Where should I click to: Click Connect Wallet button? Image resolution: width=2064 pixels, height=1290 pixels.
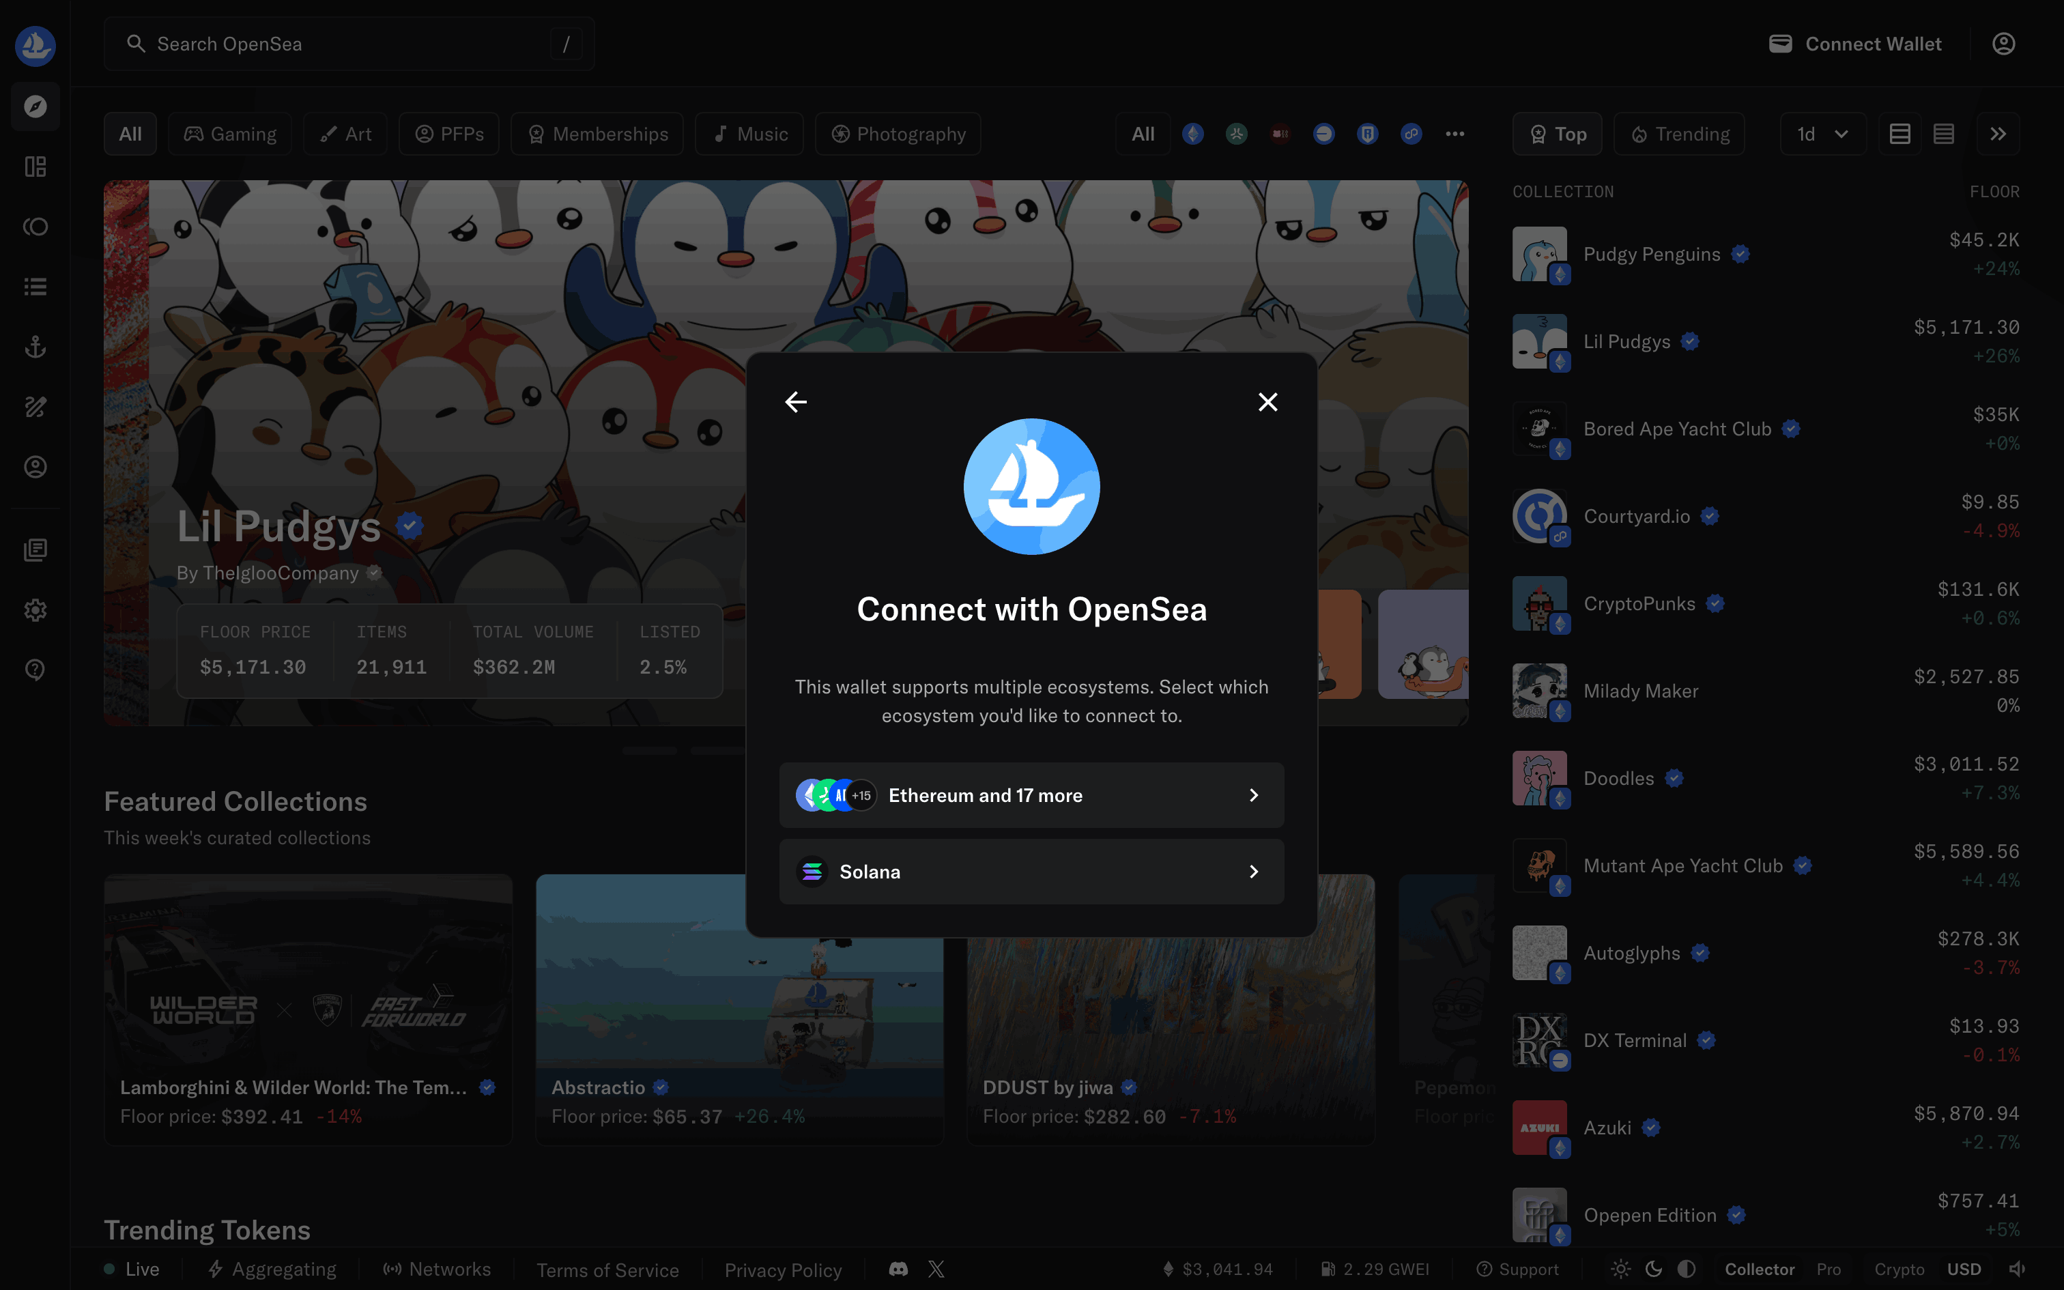click(x=1855, y=44)
